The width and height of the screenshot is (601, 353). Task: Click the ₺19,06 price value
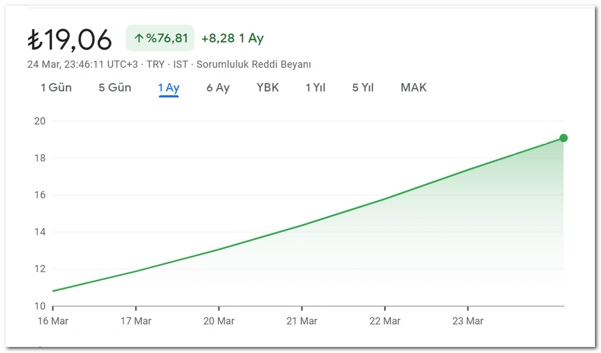pyautogui.click(x=69, y=39)
